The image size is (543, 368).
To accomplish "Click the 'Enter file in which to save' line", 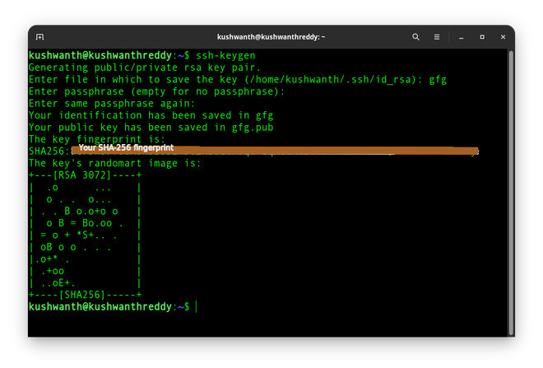I will [238, 80].
